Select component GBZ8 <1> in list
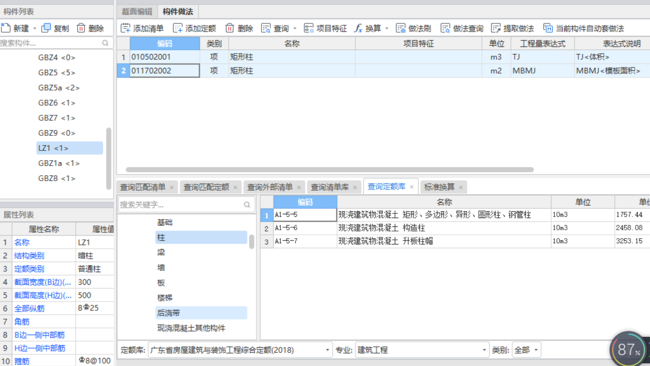Viewport: 650px width, 366px height. pos(57,178)
